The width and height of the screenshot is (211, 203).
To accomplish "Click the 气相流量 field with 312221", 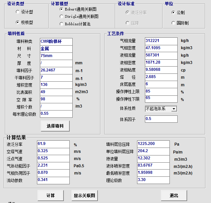I will (x=161, y=41).
